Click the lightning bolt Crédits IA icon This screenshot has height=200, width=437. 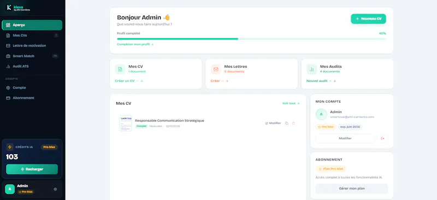tap(10, 147)
